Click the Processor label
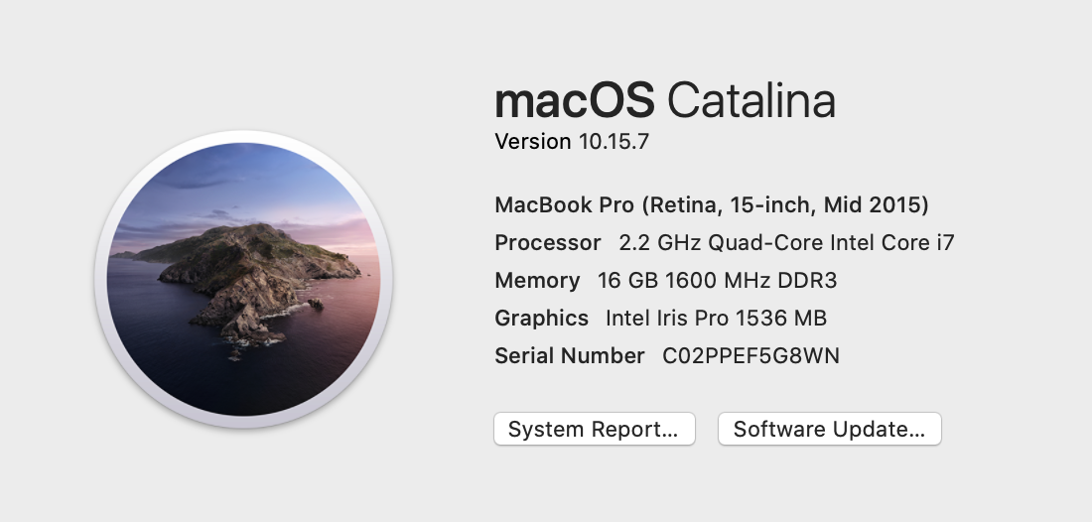 tap(547, 243)
